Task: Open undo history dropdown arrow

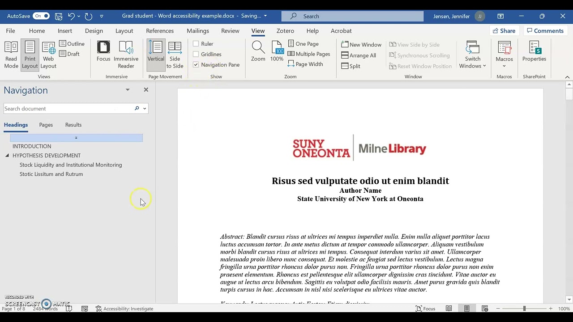Action: click(x=79, y=16)
